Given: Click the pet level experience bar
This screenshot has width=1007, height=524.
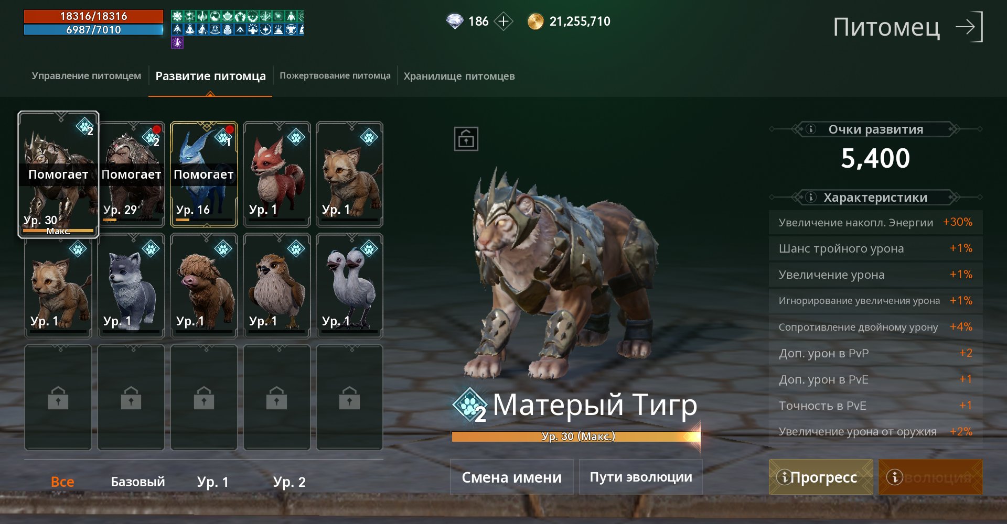Looking at the screenshot, I should [576, 436].
